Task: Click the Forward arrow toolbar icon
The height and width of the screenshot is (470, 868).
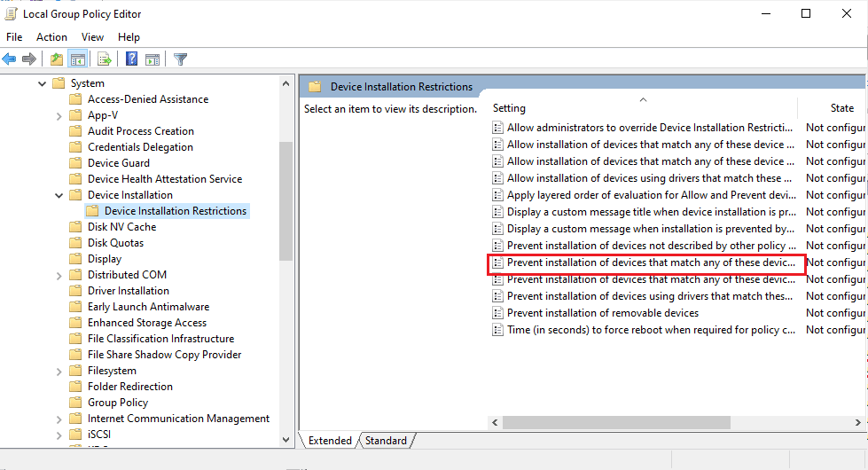Action: coord(28,59)
